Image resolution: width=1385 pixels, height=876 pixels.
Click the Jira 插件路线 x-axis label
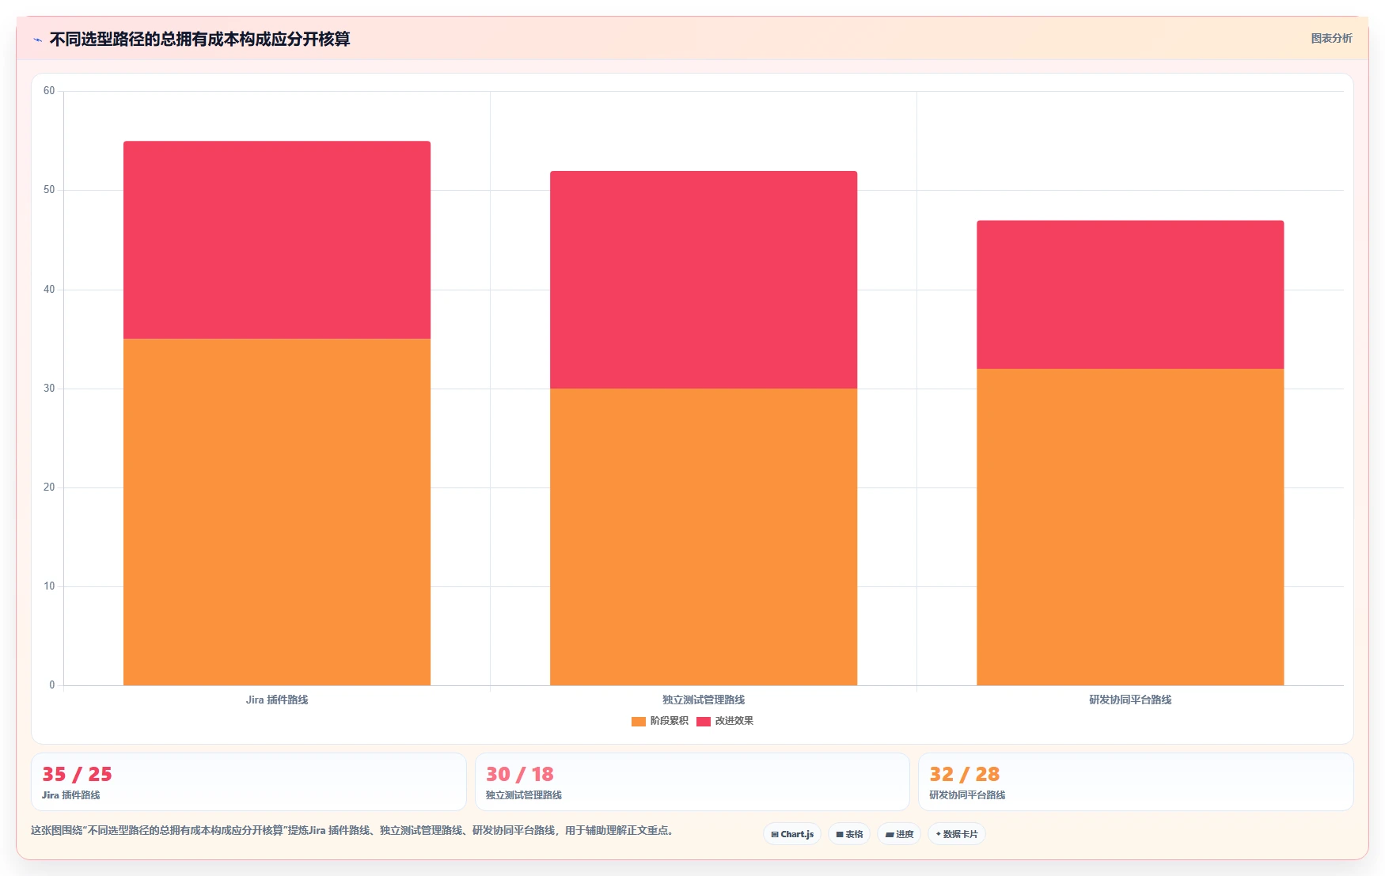point(277,700)
